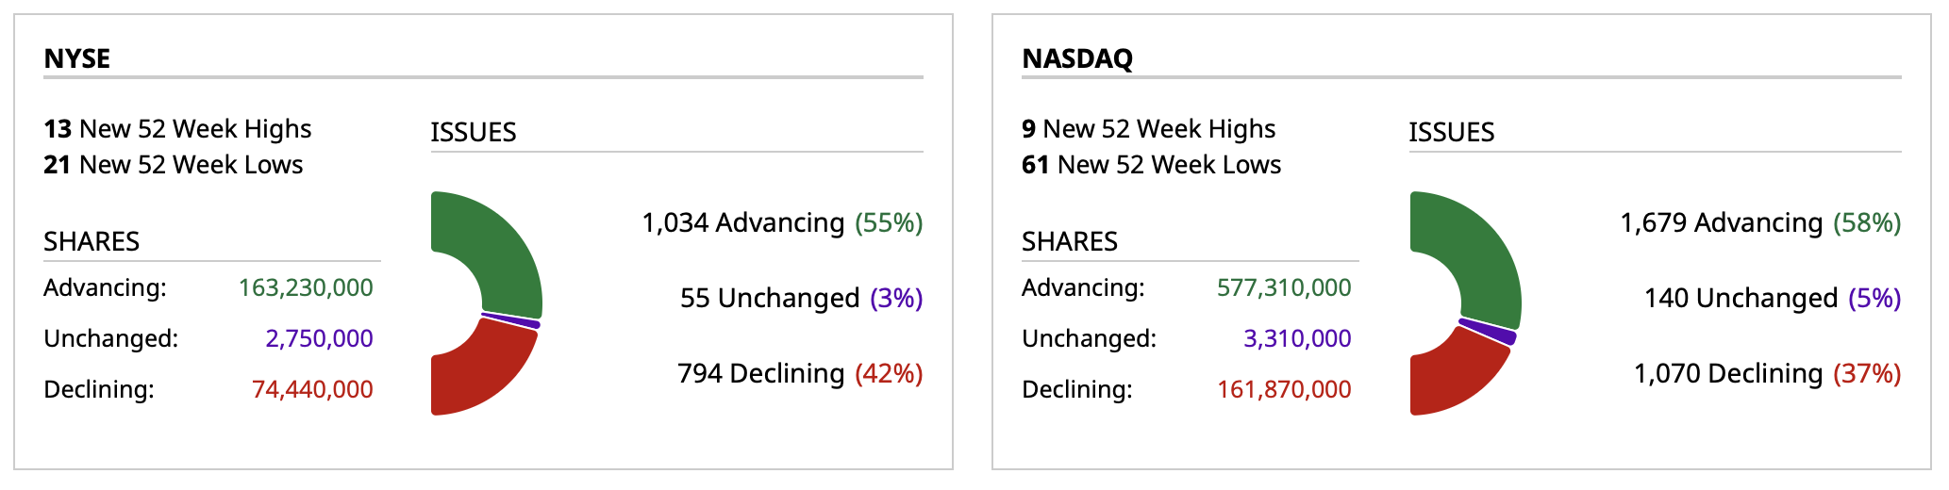Click the NASDAQ red declining donut segment
This screenshot has width=1949, height=490.
[x=1458, y=377]
